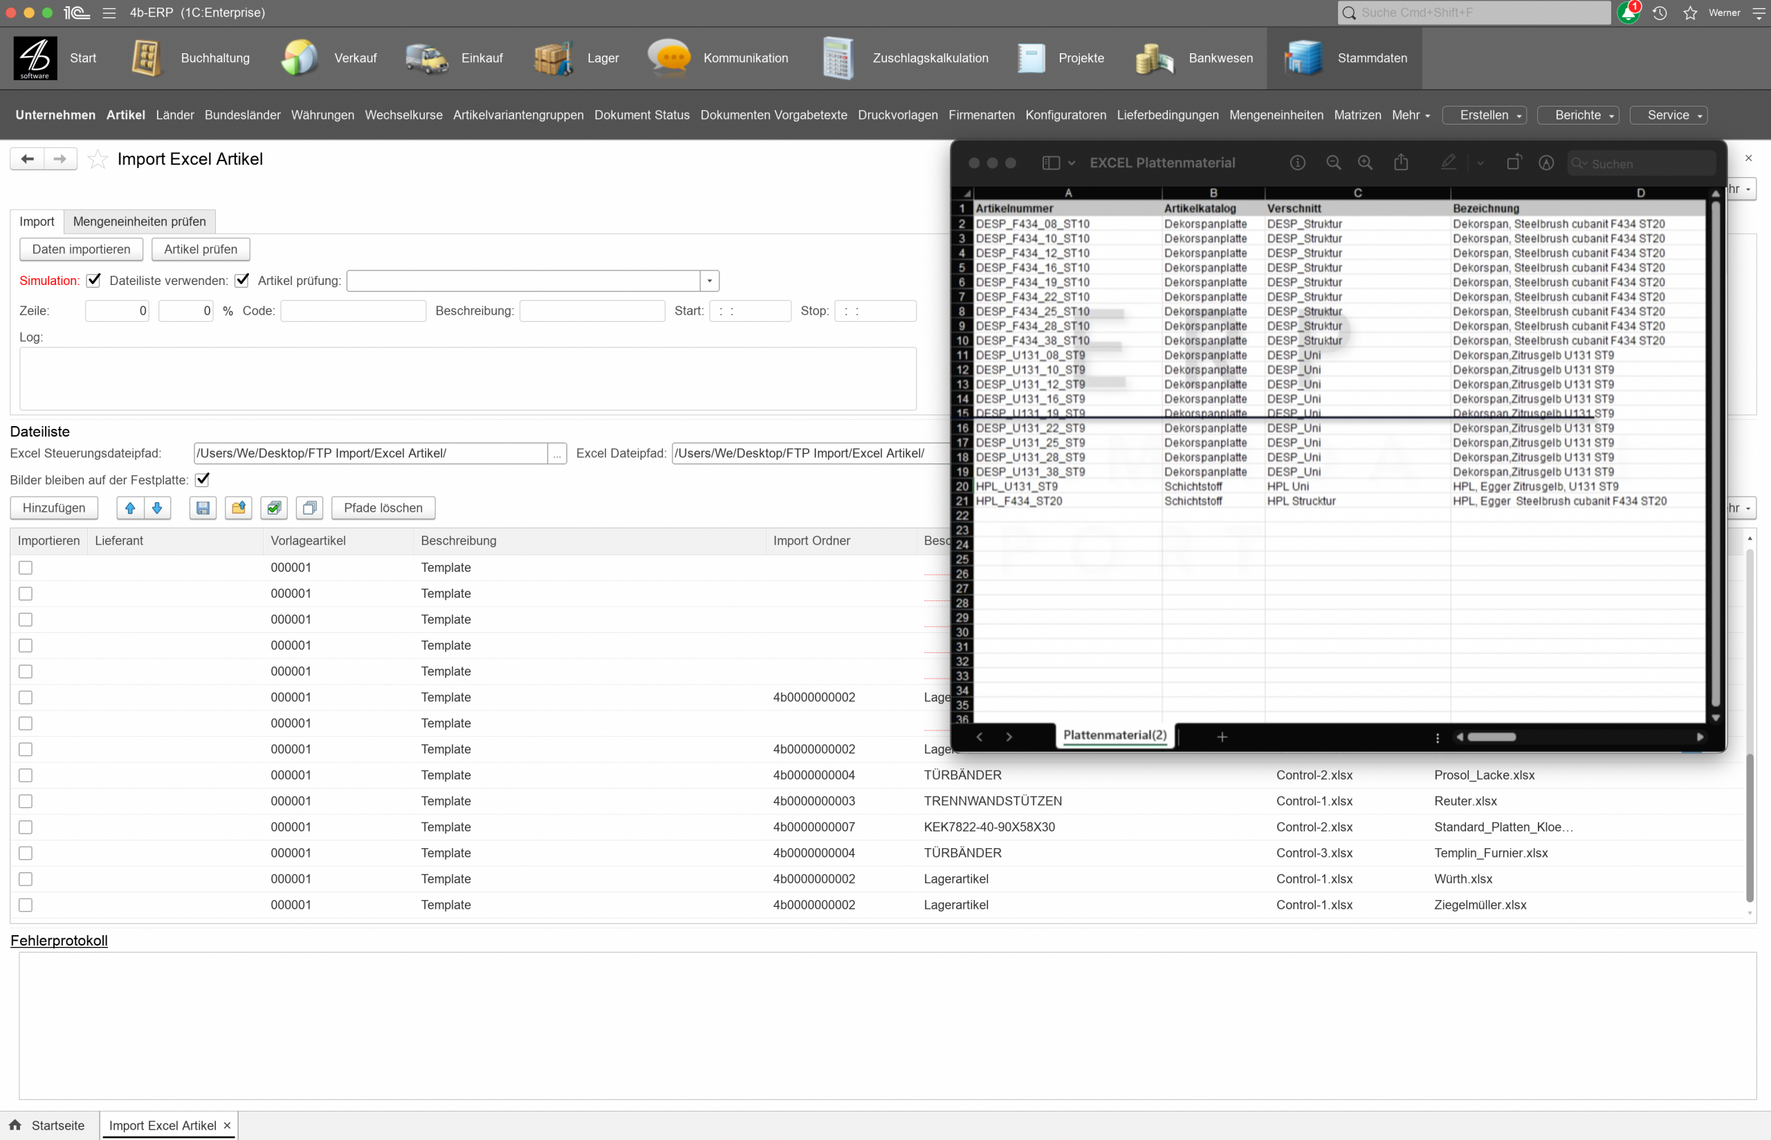Click the Daten importieren button
The image size is (1771, 1140).
point(82,249)
